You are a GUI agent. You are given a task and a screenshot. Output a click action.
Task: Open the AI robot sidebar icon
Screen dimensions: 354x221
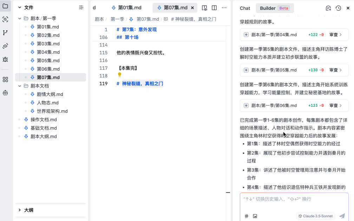[x=5, y=93]
